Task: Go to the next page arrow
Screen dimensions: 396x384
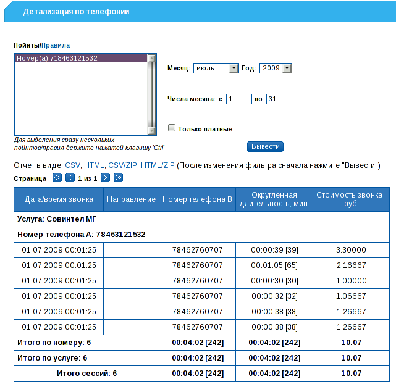Action: tap(106, 178)
